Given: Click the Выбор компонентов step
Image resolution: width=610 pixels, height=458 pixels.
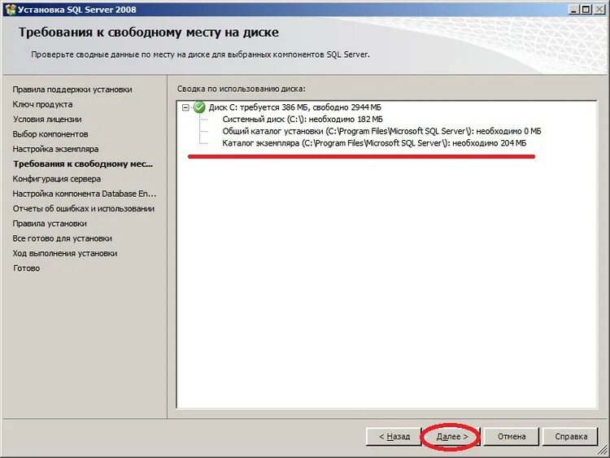Looking at the screenshot, I should (50, 134).
